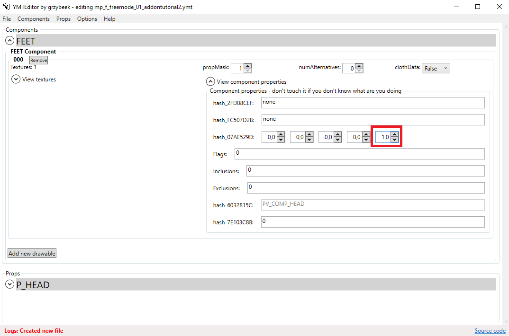Viewport: 509px width, 336px height.
Task: Open the Props menu
Action: 64,19
